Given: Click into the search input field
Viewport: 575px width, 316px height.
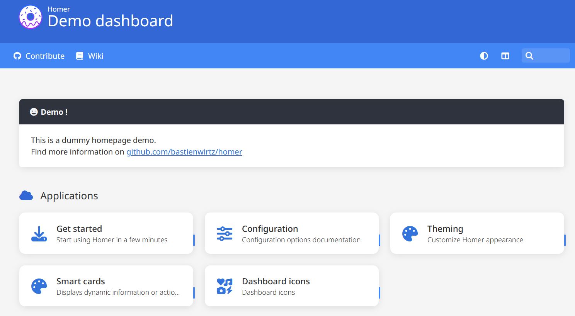Looking at the screenshot, I should point(551,56).
